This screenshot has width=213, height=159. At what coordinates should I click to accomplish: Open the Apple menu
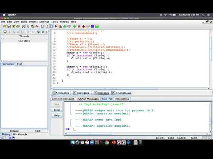(4, 15)
